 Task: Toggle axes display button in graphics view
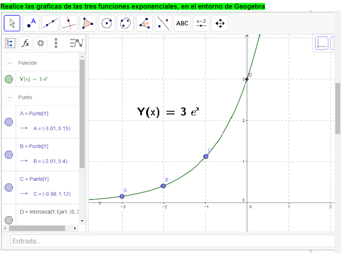click(321, 43)
